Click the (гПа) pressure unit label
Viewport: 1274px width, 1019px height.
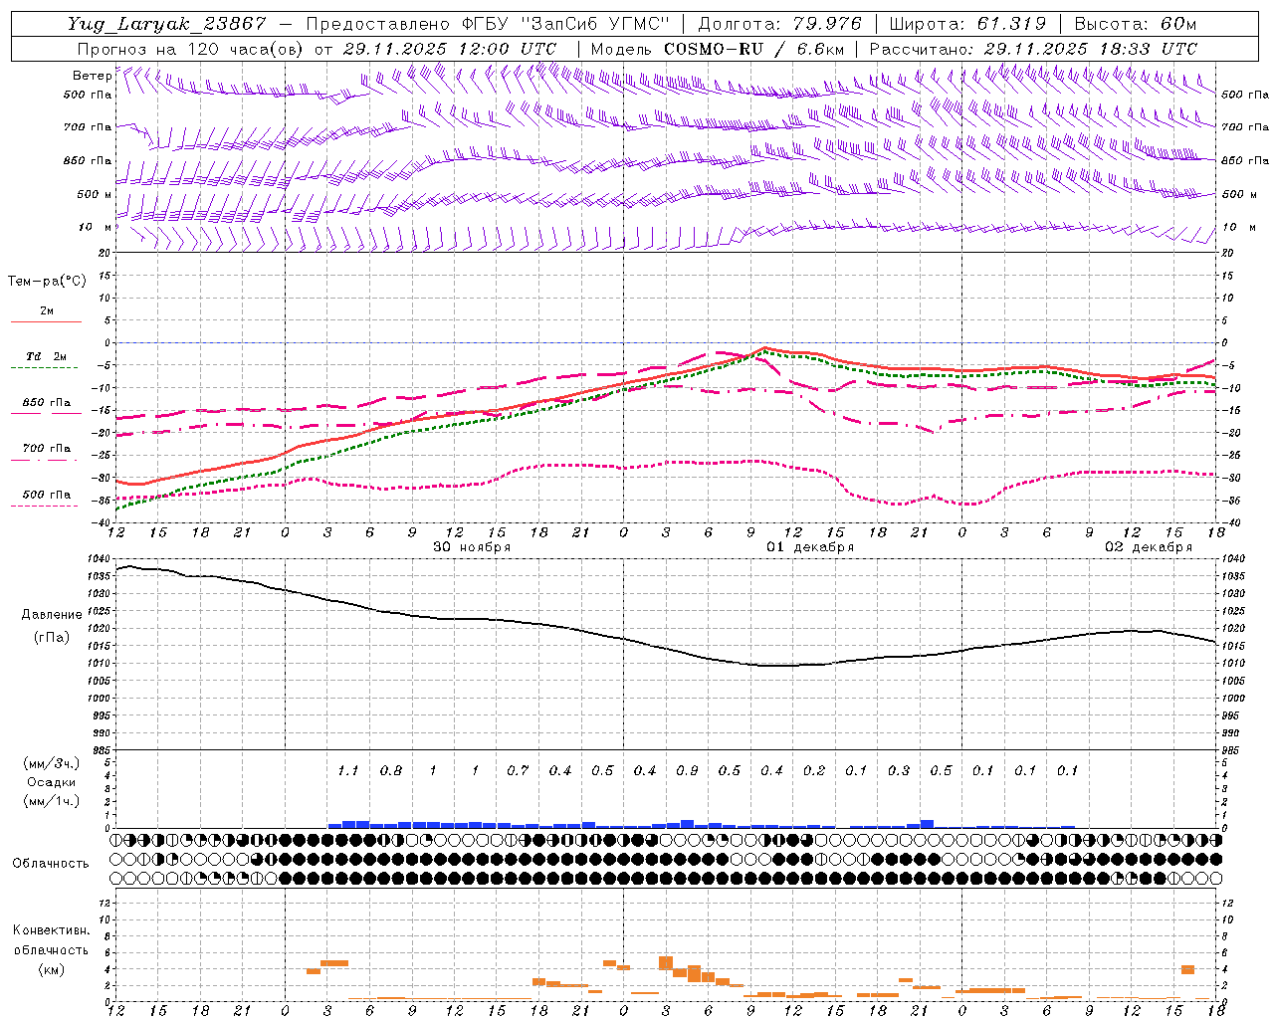[x=52, y=638]
